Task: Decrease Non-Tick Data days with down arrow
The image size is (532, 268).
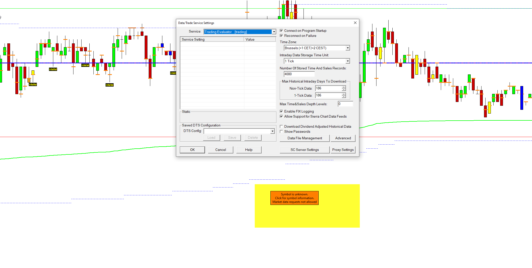Action: point(344,90)
